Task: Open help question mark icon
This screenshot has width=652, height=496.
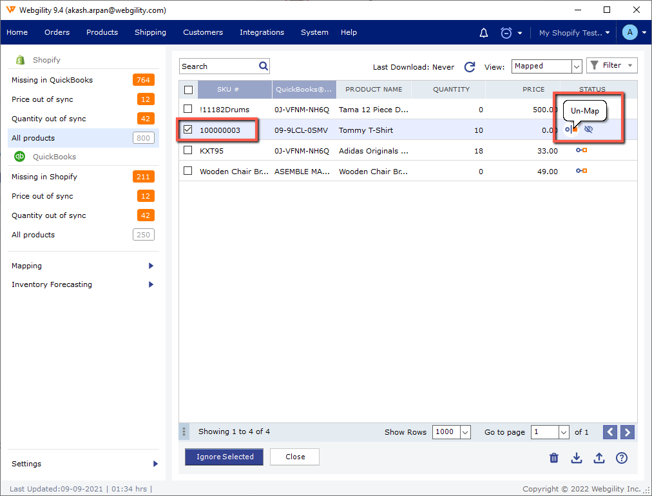Action: [x=622, y=458]
